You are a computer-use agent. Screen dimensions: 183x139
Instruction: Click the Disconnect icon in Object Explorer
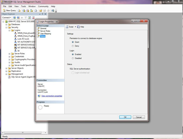click(18, 18)
